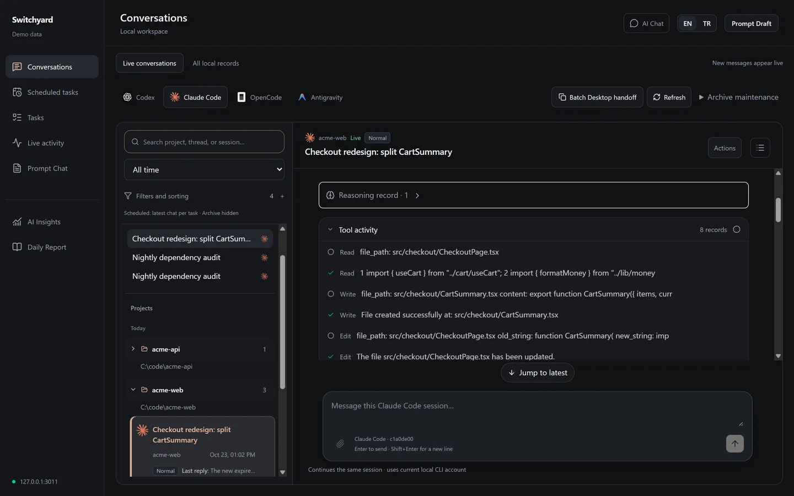Viewport: 794px width, 496px height.
Task: Open the list icon button beside Actions
Action: click(x=760, y=148)
